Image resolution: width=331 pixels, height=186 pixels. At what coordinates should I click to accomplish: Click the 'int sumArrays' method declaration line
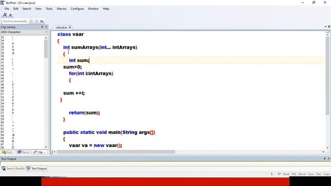pyautogui.click(x=100, y=47)
